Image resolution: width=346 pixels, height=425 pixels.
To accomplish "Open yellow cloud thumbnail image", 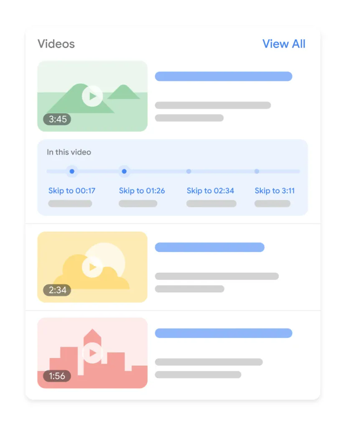I will [92, 267].
